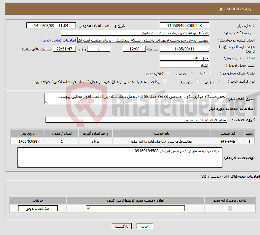The image size is (260, 235).
Task: Toggle the mandatory license checkbox
Action: pyautogui.click(x=230, y=208)
